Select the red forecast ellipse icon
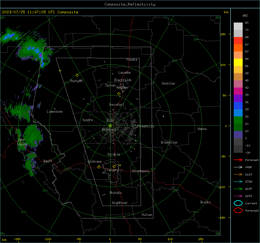The height and width of the screenshot is (243, 260). click(238, 210)
